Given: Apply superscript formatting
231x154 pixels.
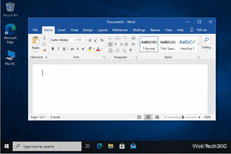Looking at the screenshot, I should [x=84, y=49].
